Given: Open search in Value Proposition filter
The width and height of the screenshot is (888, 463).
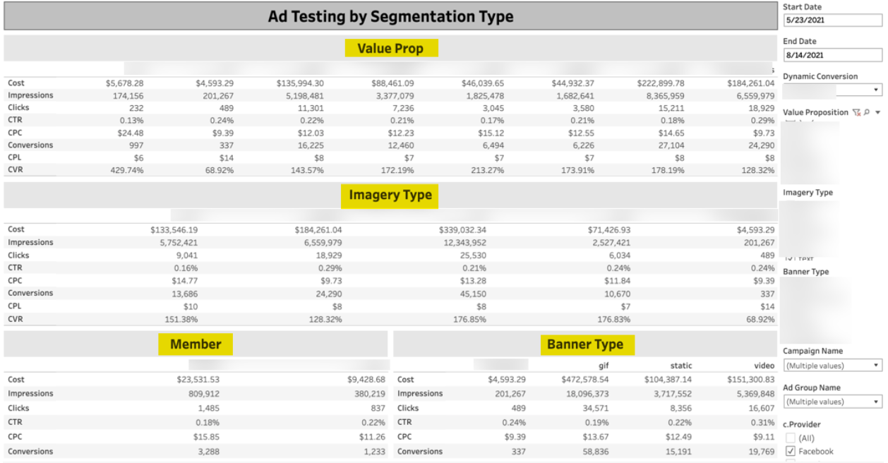Looking at the screenshot, I should 866,112.
